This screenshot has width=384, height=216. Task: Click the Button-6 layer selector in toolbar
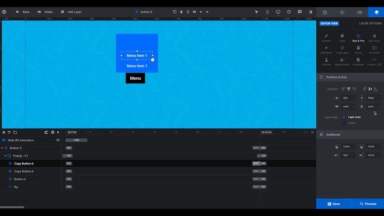tap(144, 12)
